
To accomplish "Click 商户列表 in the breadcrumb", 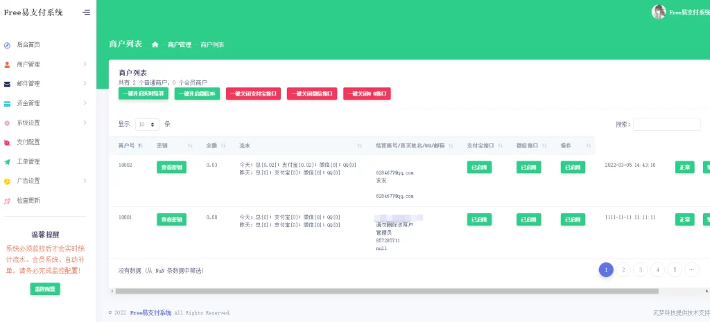I will tap(212, 45).
